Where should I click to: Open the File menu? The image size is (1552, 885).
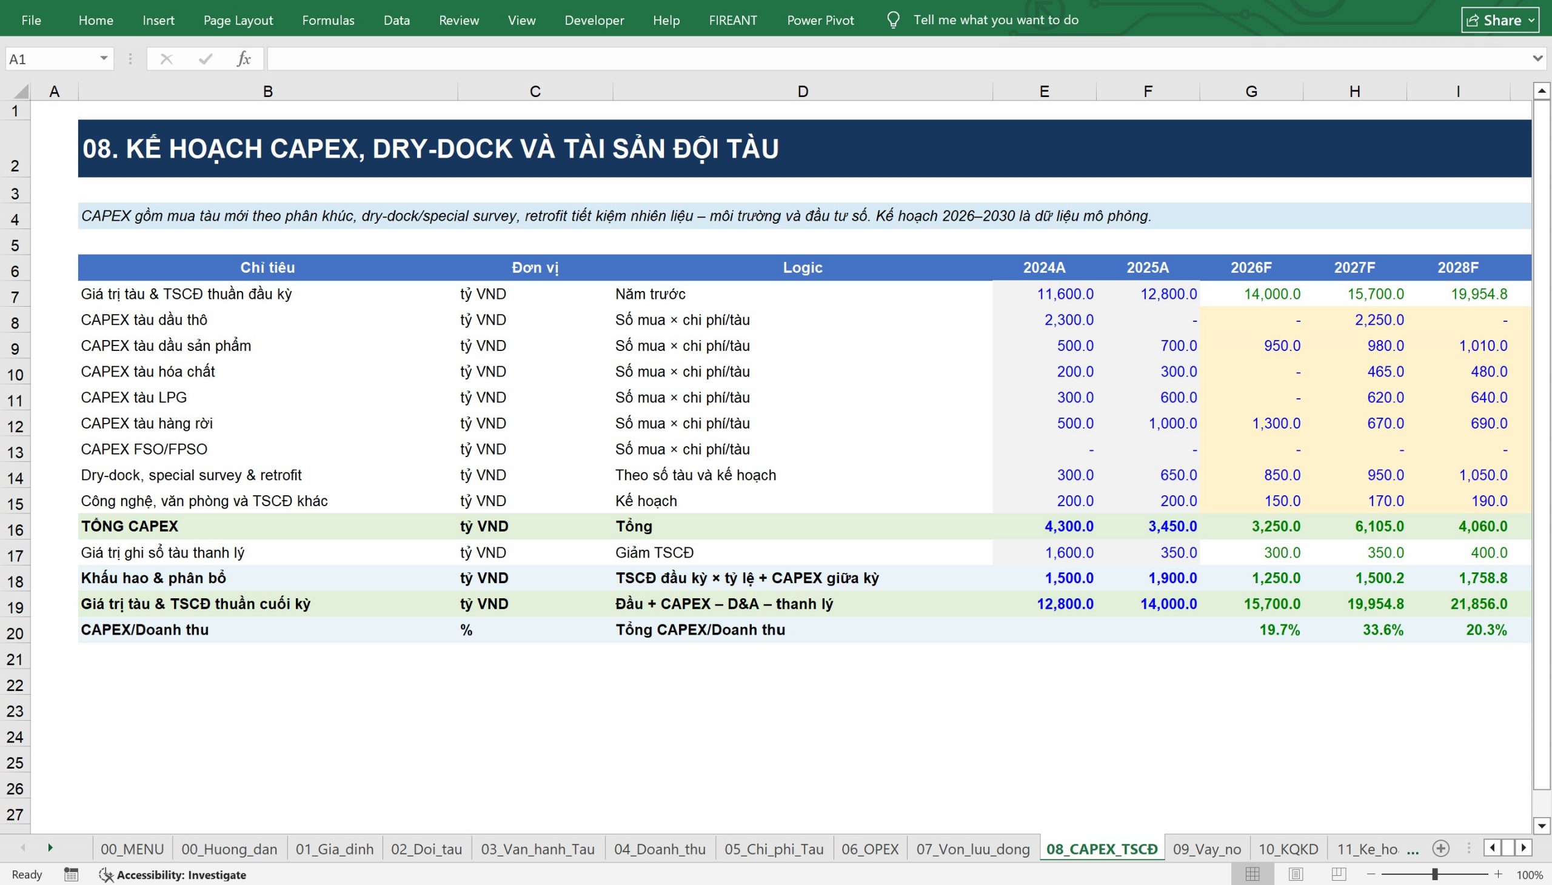tap(31, 20)
